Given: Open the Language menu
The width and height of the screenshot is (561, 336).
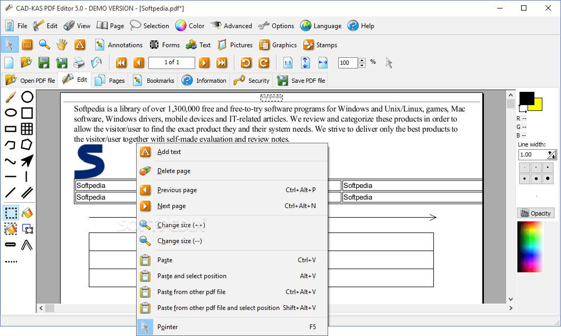Looking at the screenshot, I should pos(321,25).
